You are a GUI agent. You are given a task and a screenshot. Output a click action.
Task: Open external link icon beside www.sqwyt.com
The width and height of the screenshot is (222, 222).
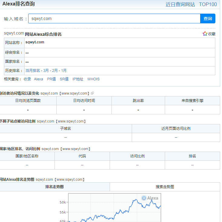pos(92,93)
